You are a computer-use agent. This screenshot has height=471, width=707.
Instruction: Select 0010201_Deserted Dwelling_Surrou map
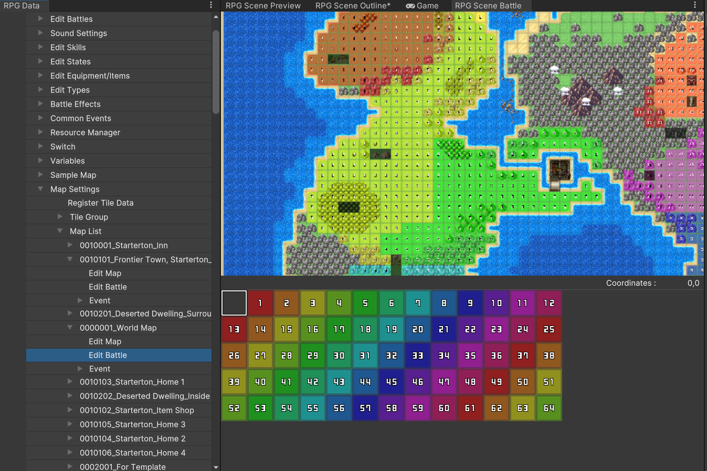[x=119, y=313]
